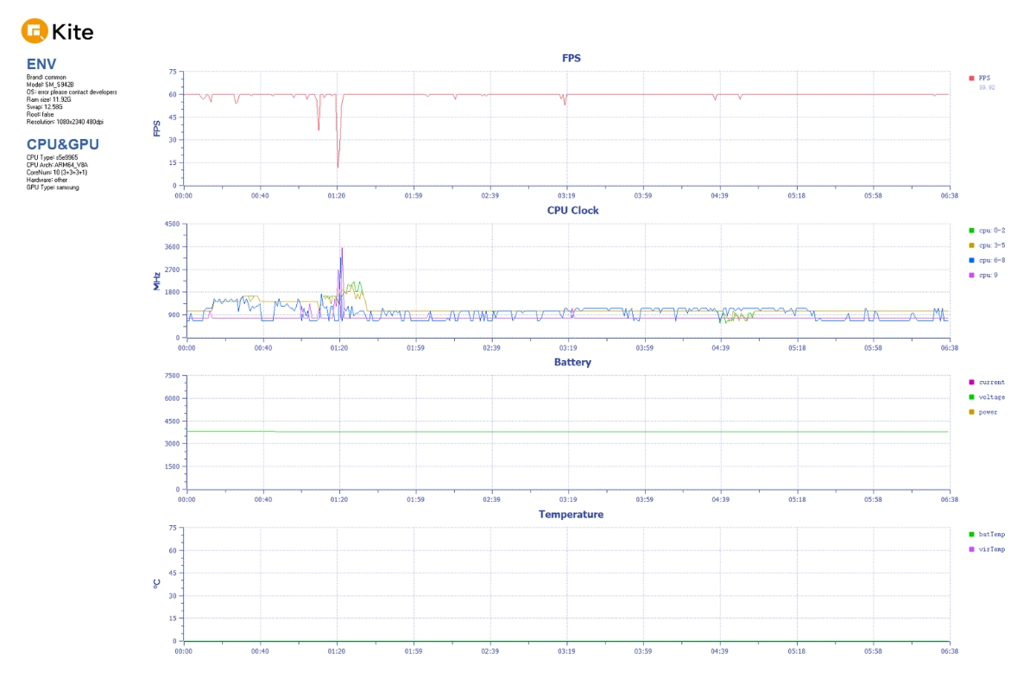Select the cpu:6-8 legend label

coord(991,260)
